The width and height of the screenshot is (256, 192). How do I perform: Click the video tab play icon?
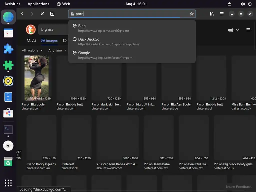click(65, 40)
